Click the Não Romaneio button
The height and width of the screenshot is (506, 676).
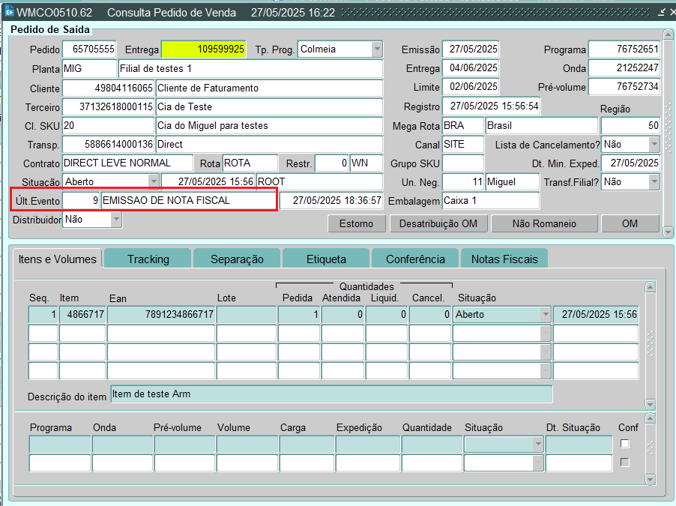click(x=544, y=223)
